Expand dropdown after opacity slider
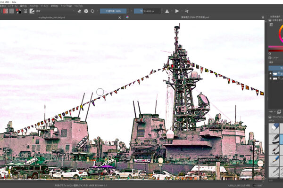 coord(132,11)
